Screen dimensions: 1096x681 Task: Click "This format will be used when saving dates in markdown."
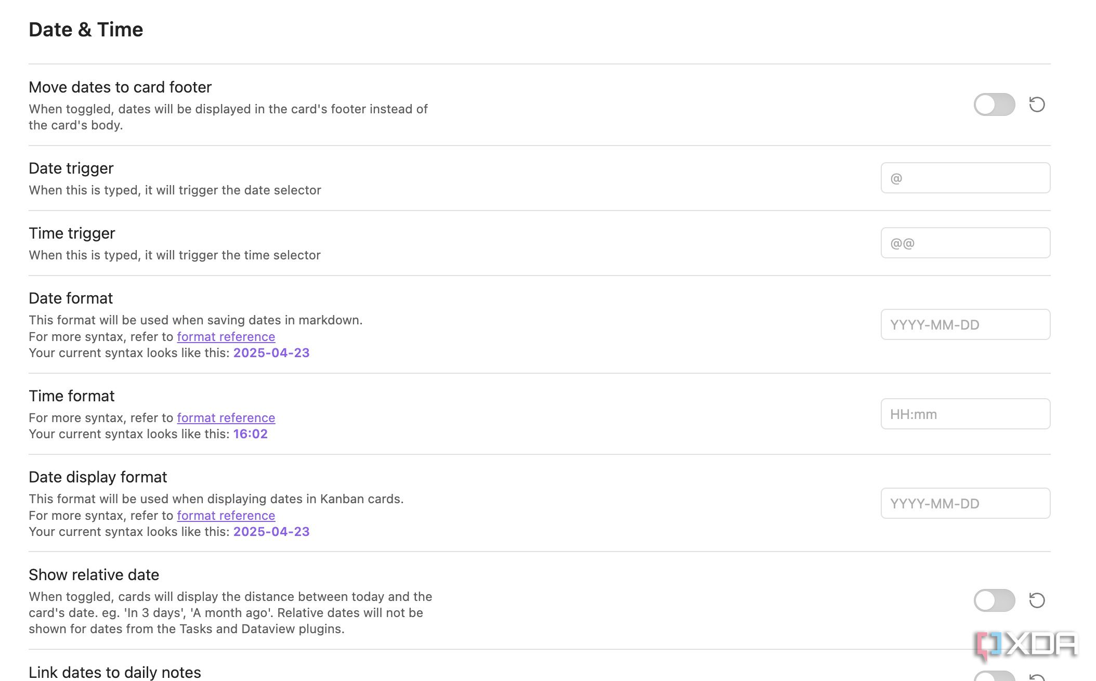pyautogui.click(x=195, y=320)
